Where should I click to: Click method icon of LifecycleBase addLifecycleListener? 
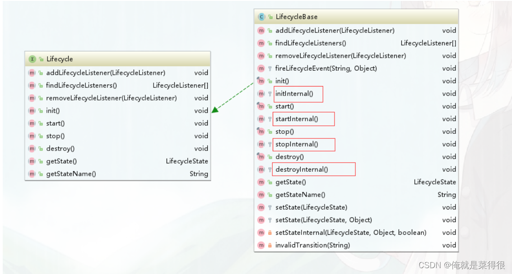coord(261,31)
